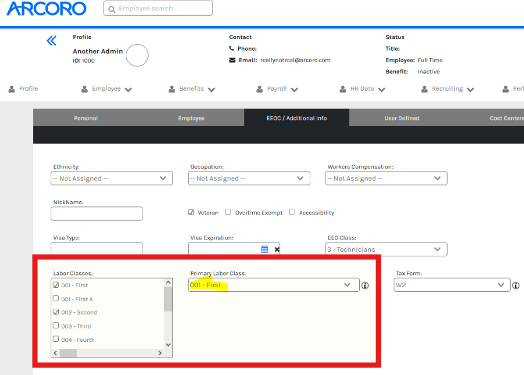Image resolution: width=524 pixels, height=375 pixels.
Task: Check the 004 - Fourth labor class
Action: [56, 339]
